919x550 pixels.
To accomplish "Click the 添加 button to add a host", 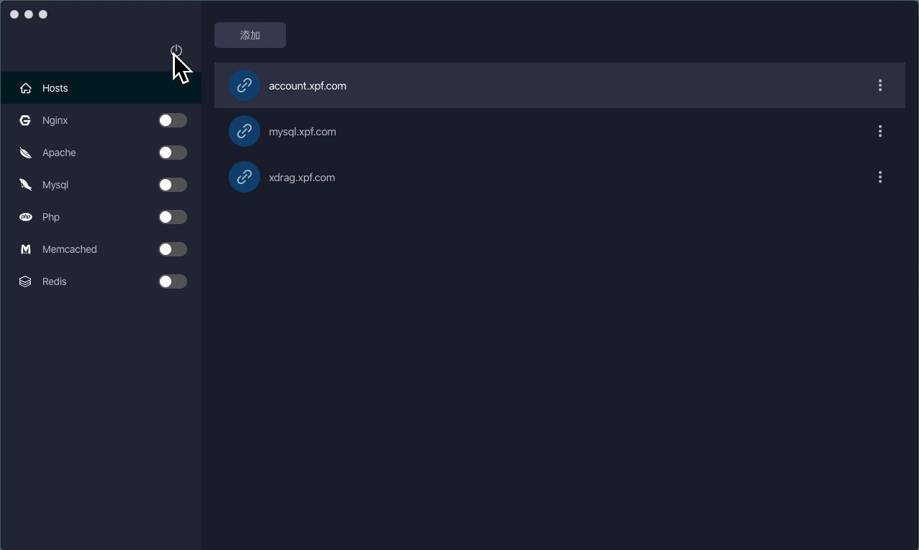I will 249,34.
